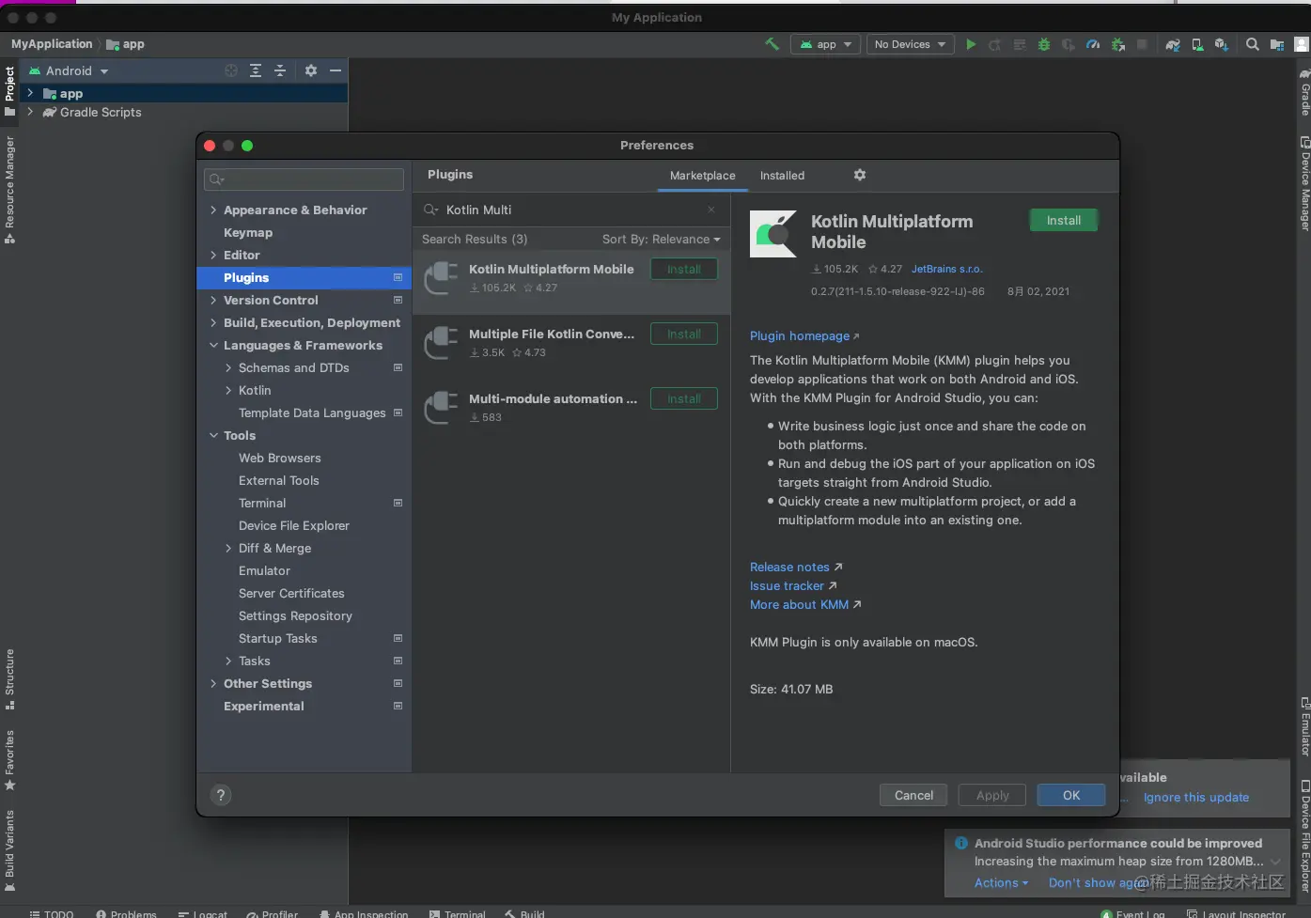Click Select Opened File target icon
1311x918 pixels.
point(231,70)
